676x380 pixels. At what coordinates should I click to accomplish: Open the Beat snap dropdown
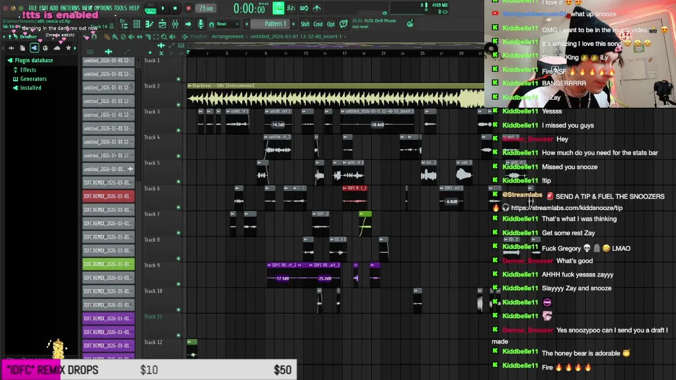227,24
